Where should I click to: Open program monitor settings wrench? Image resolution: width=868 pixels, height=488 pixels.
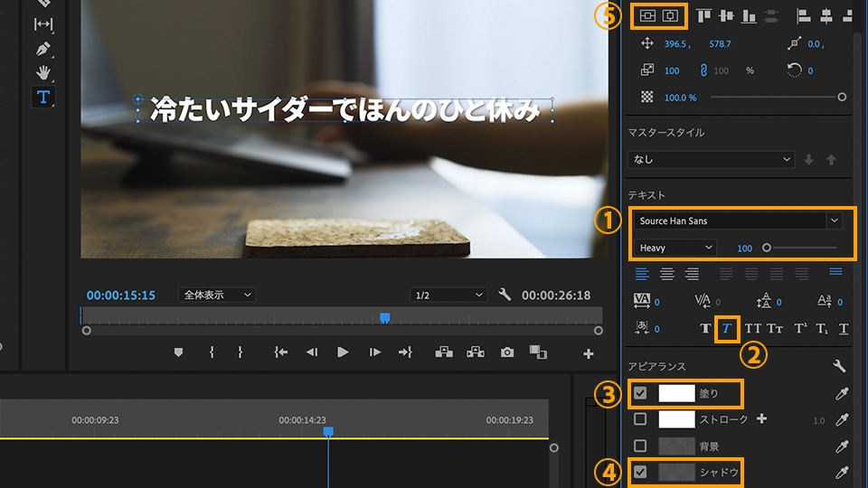pos(504,295)
